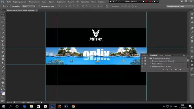Open the Layers dock icon on right strip
This screenshot has width=194, height=109.
point(192,65)
